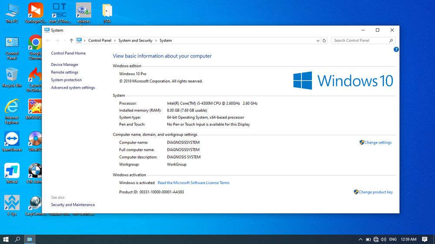Select DIAGNOSIS SYSTEM computer description
Viewport: 435px width, 244px height.
(184, 157)
